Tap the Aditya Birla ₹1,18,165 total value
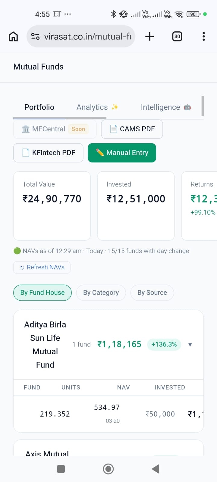This screenshot has width=217, height=482. tap(119, 344)
